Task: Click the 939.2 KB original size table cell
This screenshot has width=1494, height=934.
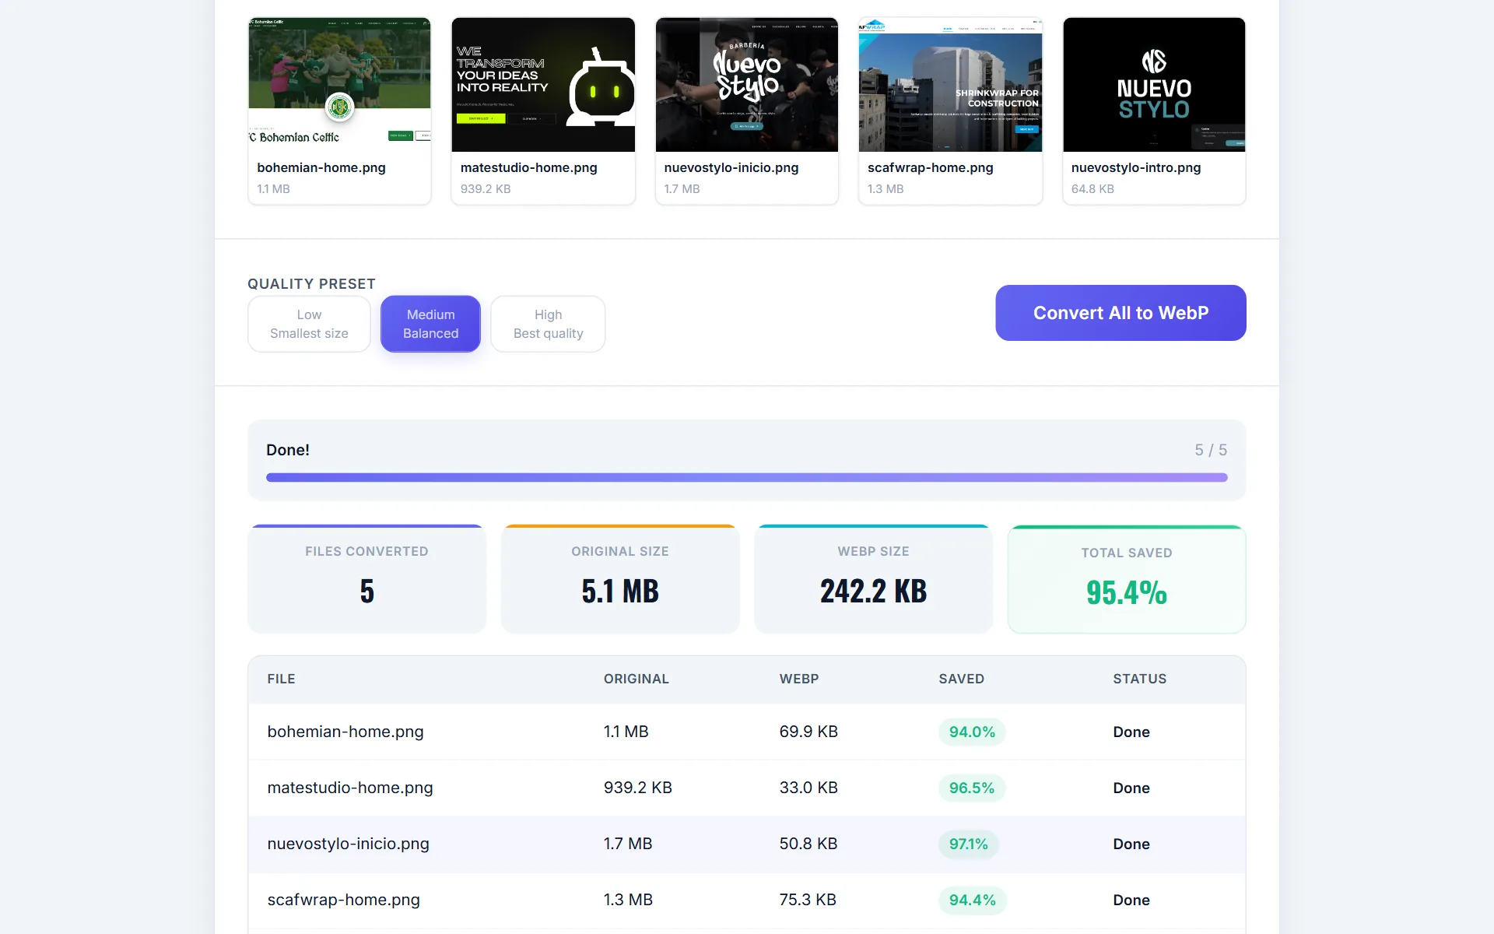Action: [637, 788]
